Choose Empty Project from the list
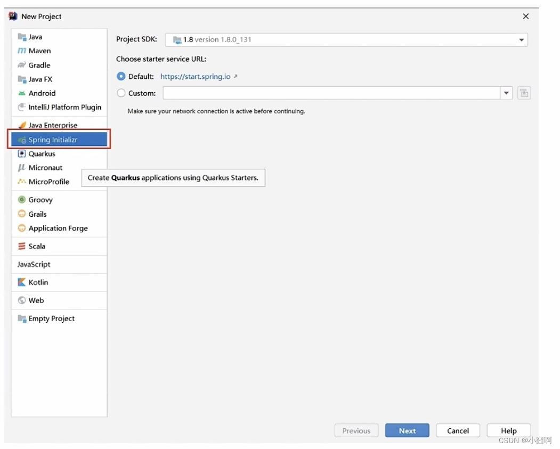 click(x=51, y=318)
